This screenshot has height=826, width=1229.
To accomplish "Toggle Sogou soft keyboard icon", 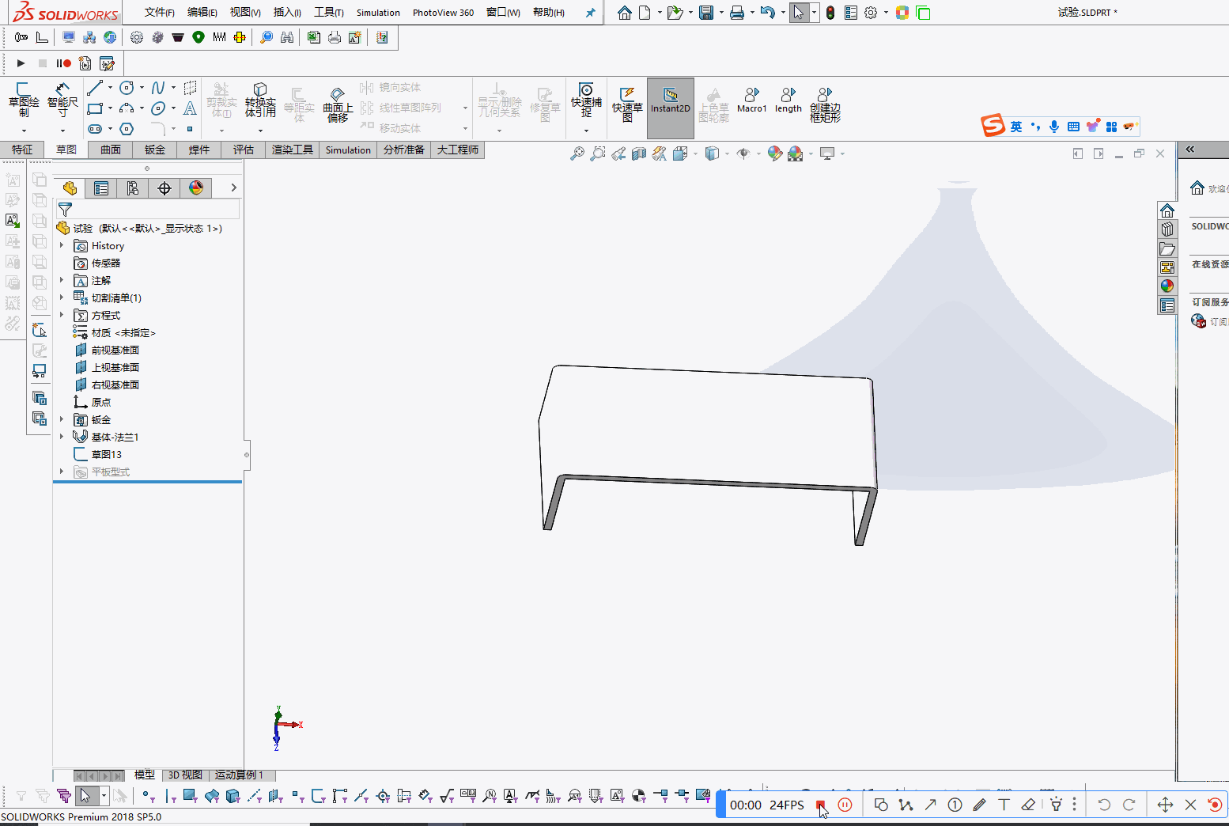I will [x=1073, y=127].
